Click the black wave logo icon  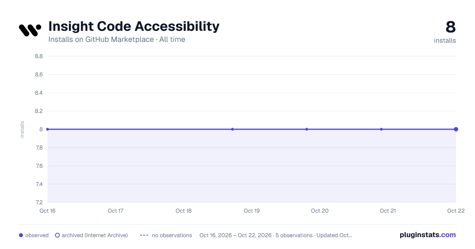coord(30,30)
